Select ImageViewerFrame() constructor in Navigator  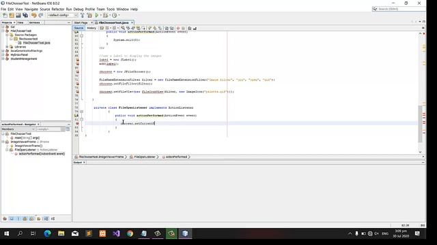29,146
